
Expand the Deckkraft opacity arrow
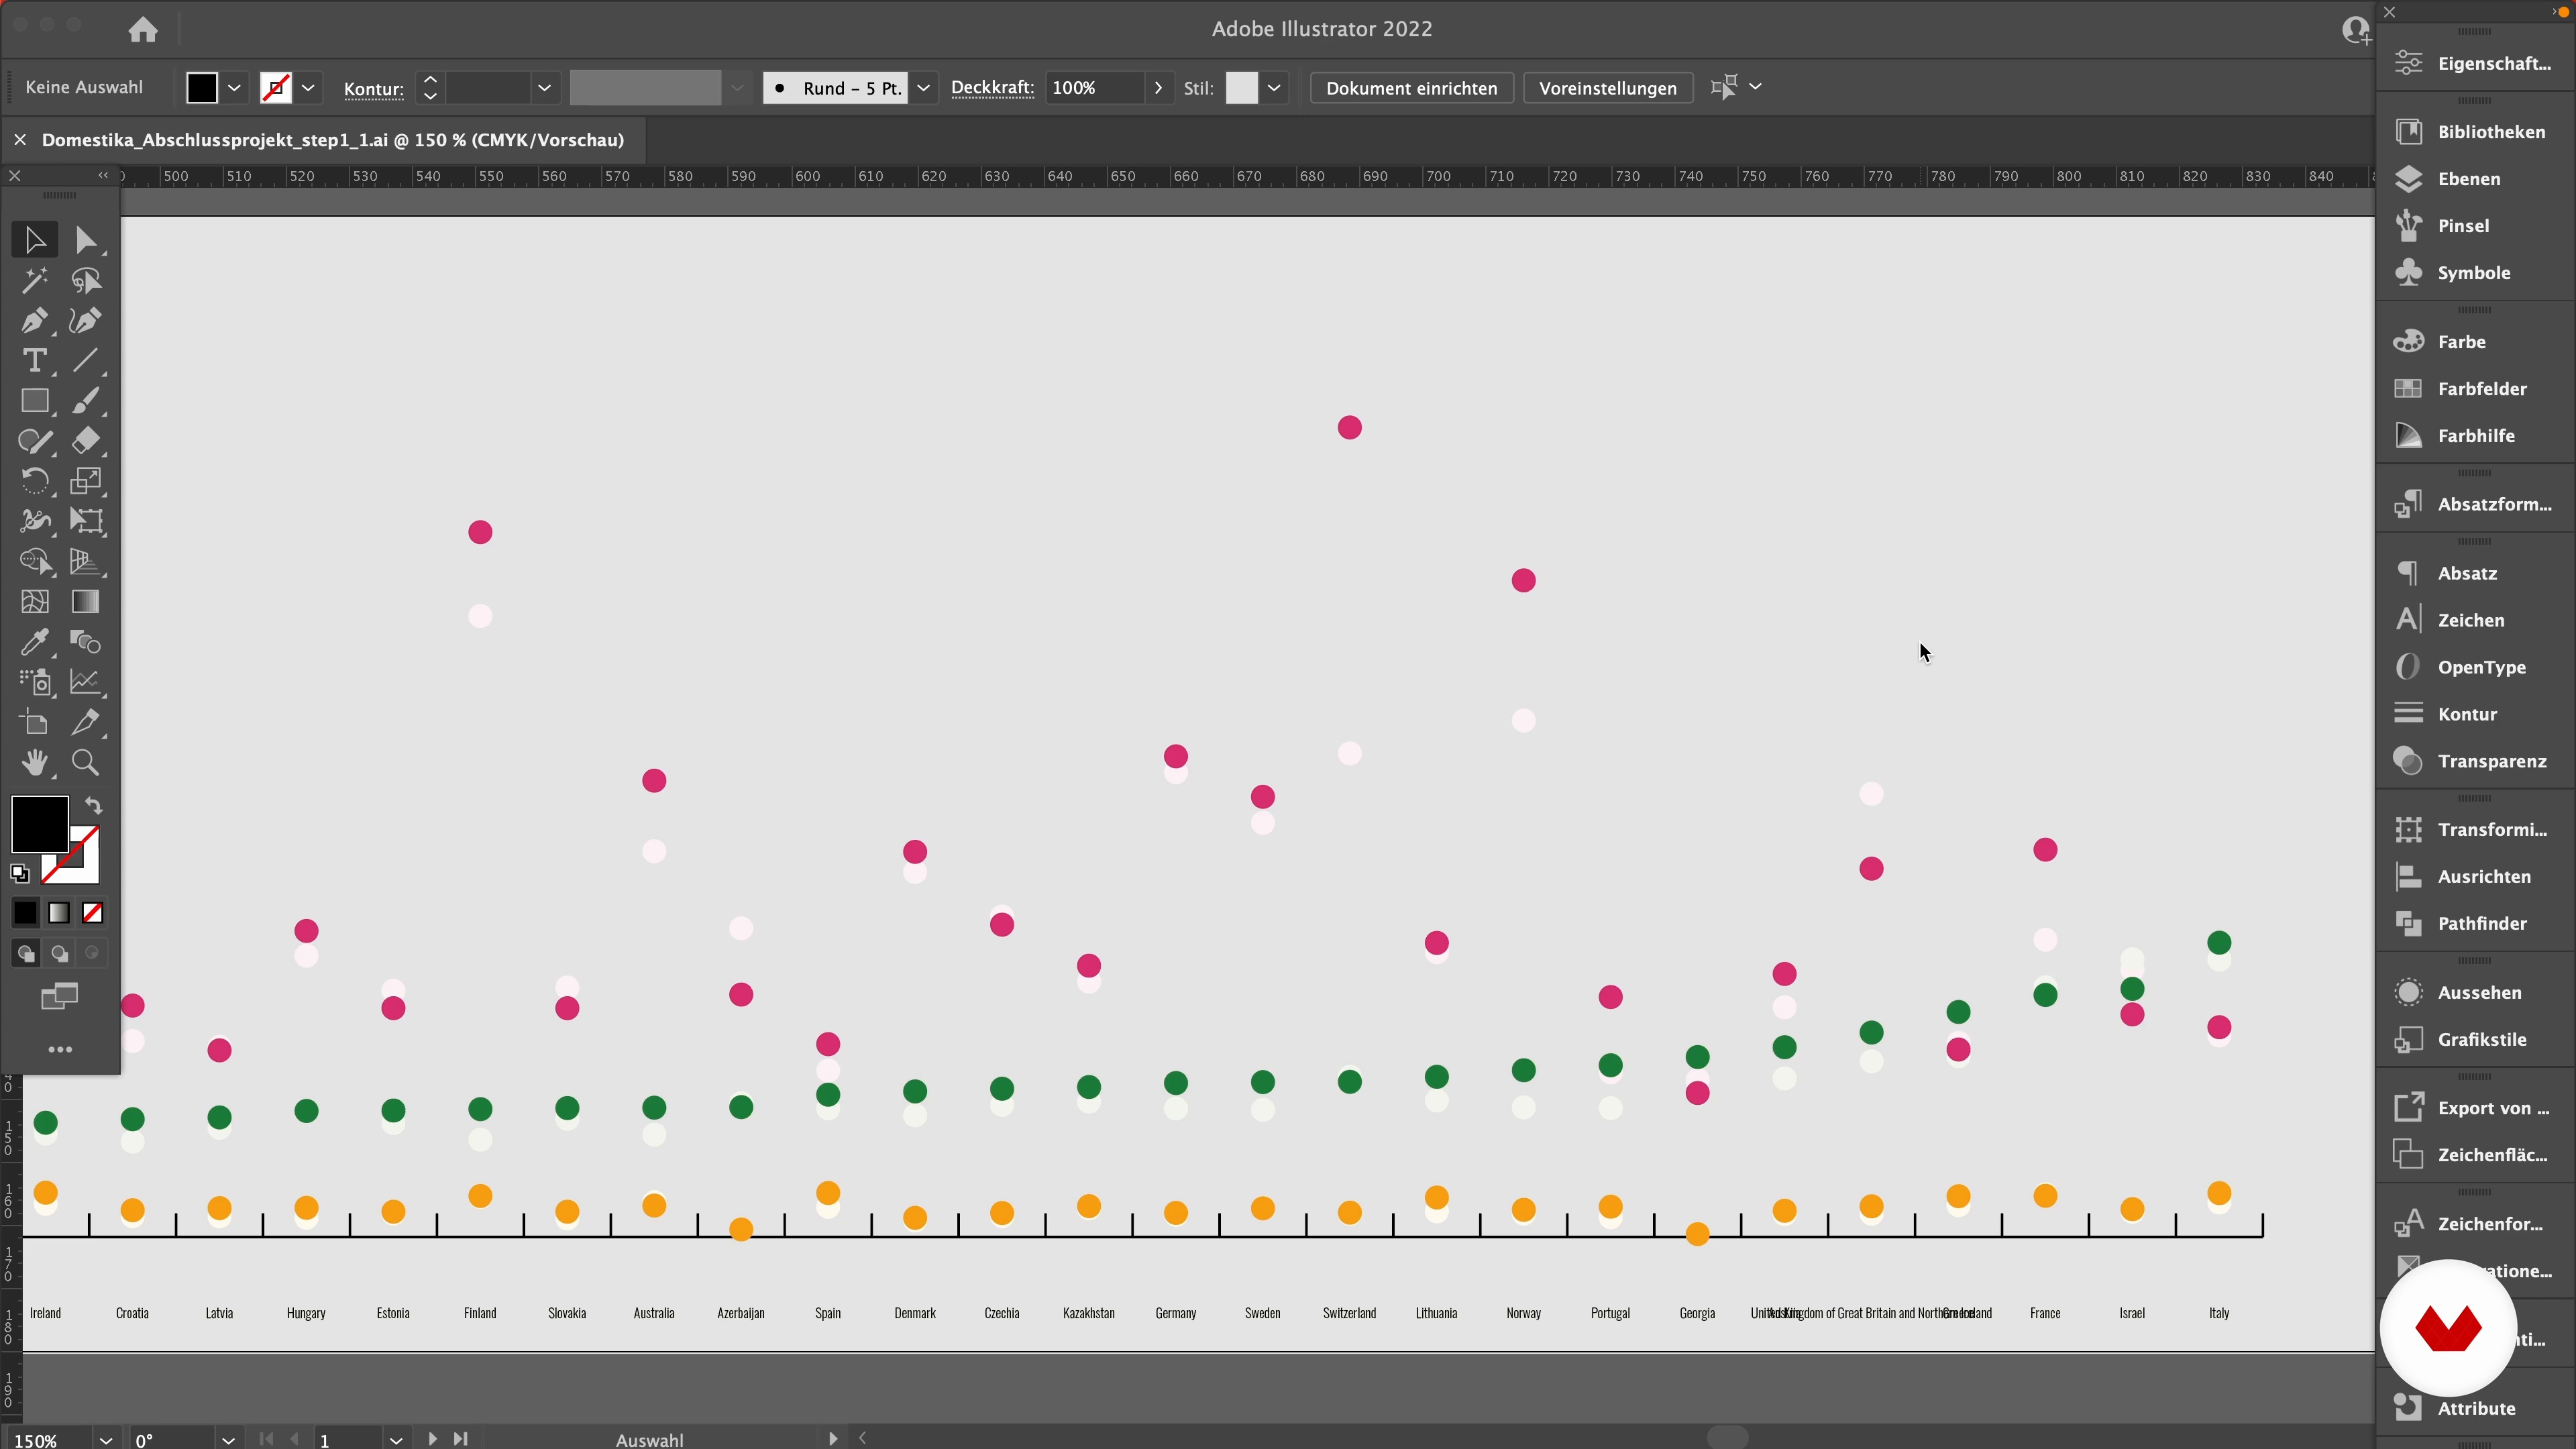[1158, 88]
